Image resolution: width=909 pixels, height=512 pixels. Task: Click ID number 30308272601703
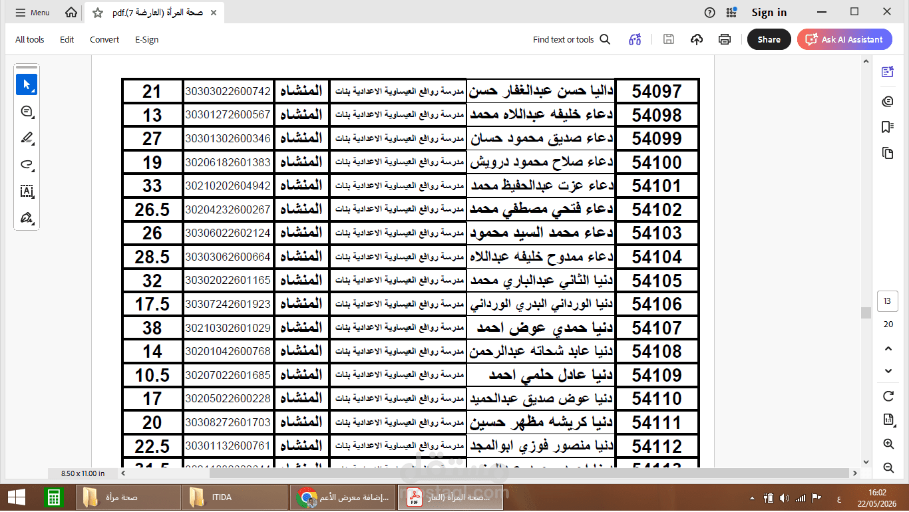[228, 422]
